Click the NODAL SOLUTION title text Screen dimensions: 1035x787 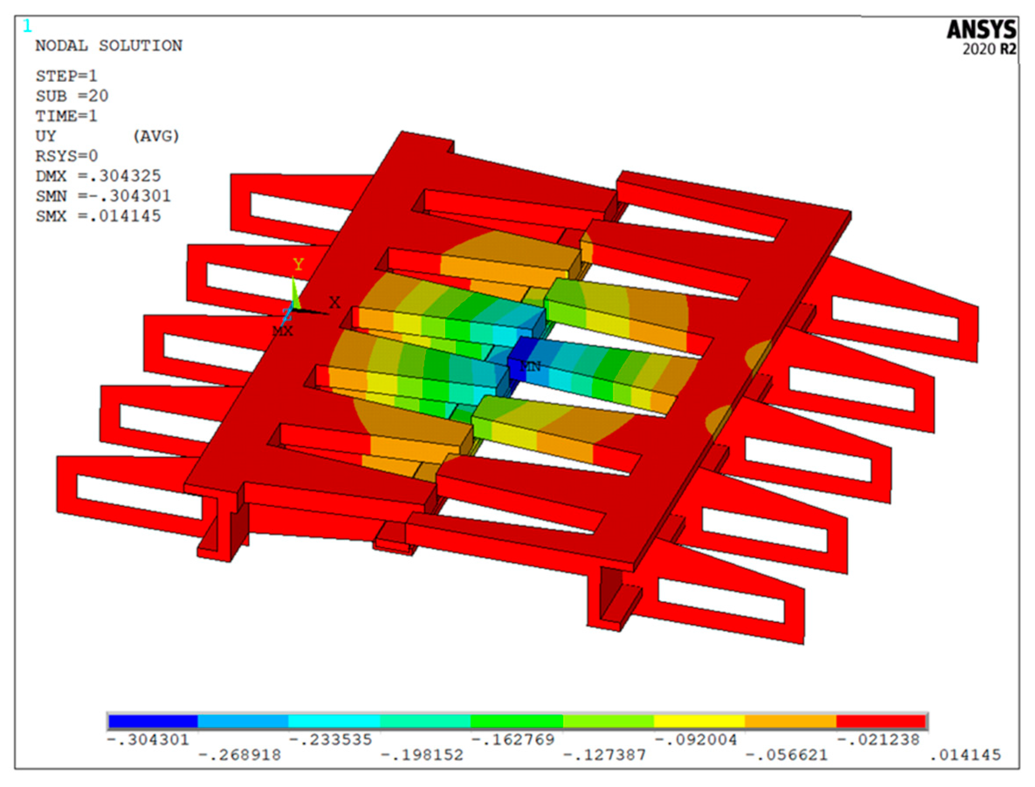coord(109,46)
